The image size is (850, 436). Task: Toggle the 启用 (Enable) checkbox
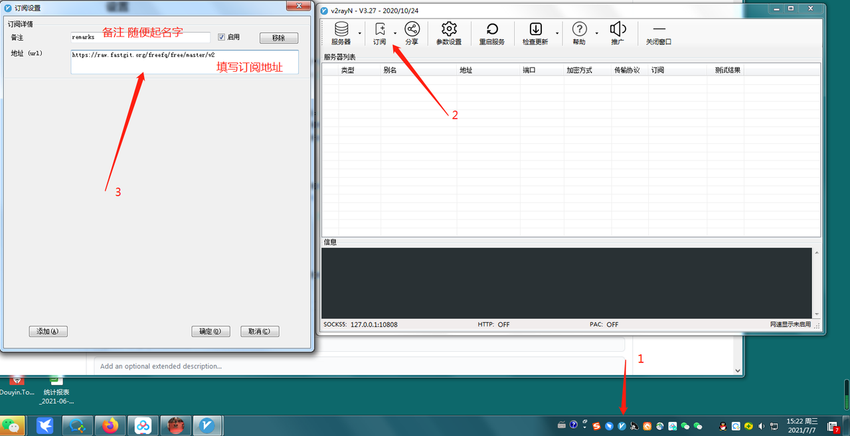pyautogui.click(x=221, y=36)
